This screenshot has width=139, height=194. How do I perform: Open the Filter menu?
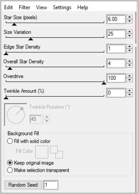pyautogui.click(x=24, y=7)
